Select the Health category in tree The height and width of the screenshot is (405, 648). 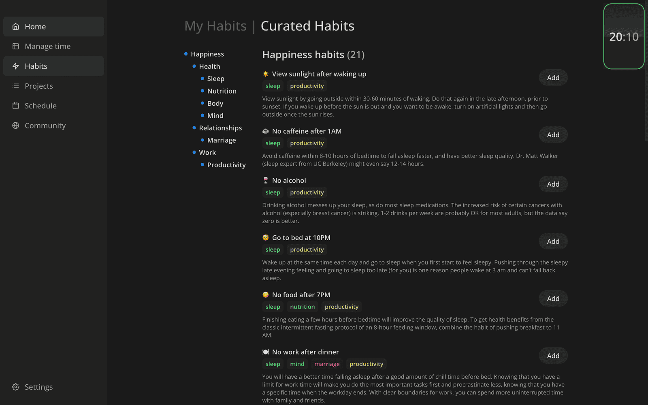tap(209, 66)
